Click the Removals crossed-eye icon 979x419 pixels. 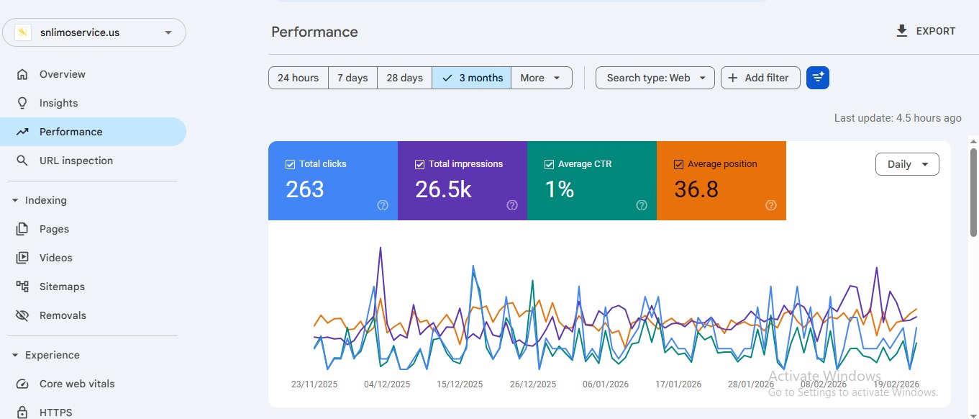click(22, 315)
